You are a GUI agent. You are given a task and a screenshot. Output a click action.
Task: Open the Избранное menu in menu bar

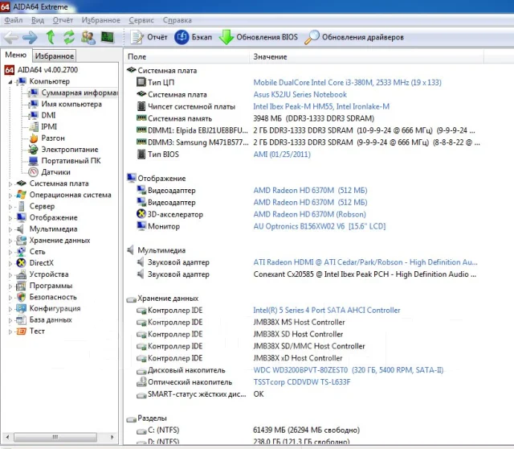point(101,20)
